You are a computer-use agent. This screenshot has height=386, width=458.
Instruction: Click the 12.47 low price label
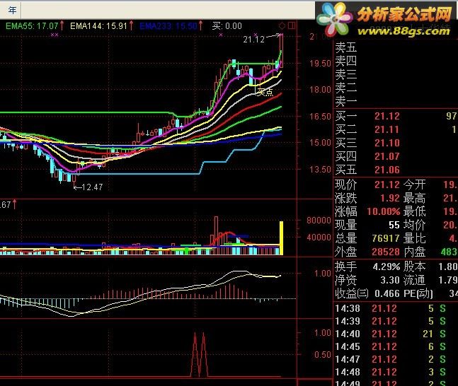click(92, 187)
